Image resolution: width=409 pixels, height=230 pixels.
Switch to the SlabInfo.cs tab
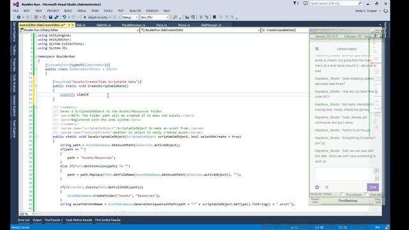click(x=104, y=25)
